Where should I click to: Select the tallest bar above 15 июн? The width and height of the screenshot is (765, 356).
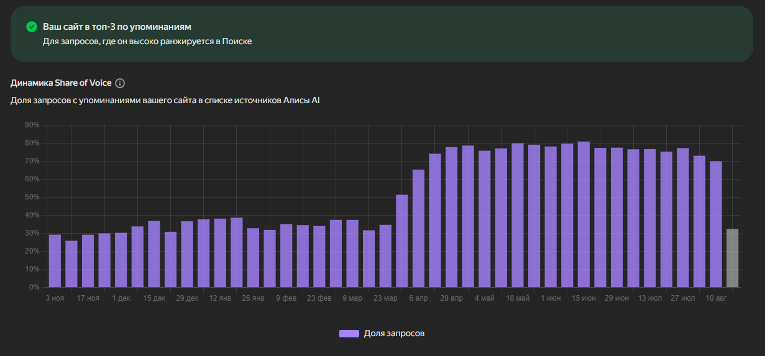pos(584,214)
